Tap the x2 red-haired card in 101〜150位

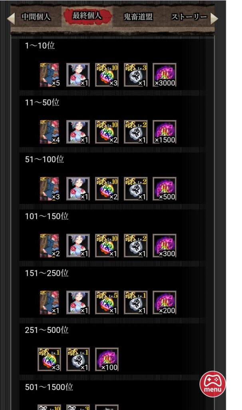coord(50,246)
